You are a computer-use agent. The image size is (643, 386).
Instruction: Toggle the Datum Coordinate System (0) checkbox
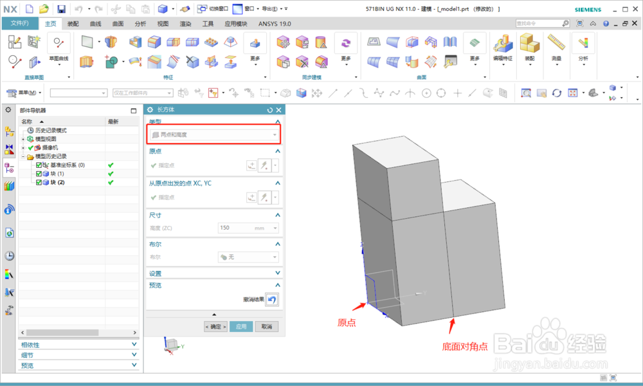point(39,165)
